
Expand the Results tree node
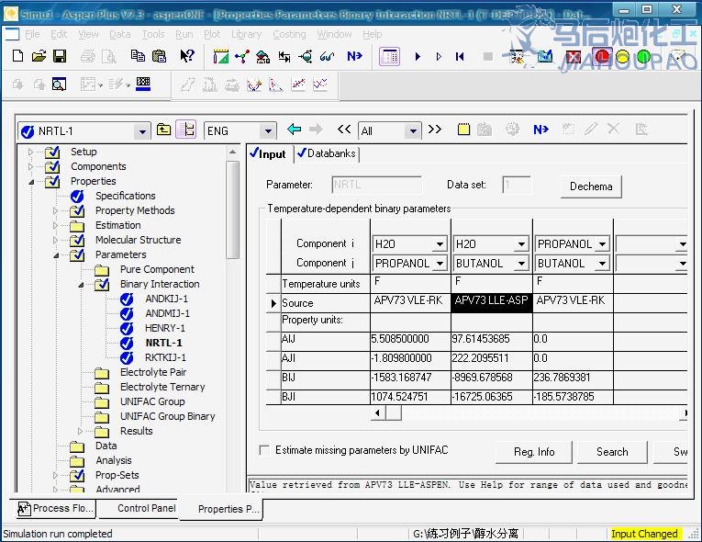80,431
